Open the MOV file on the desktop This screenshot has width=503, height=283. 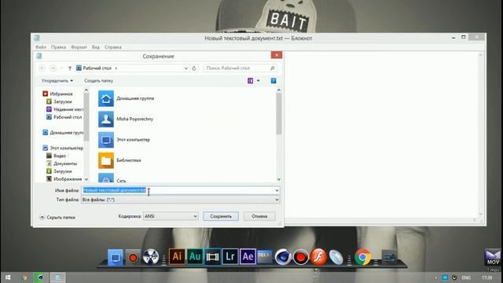point(493,258)
